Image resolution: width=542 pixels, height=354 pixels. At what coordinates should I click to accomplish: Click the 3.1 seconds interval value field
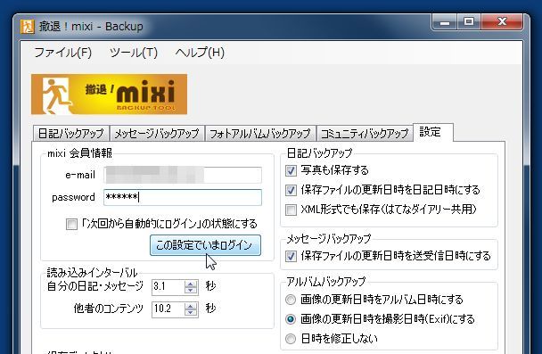pos(168,287)
